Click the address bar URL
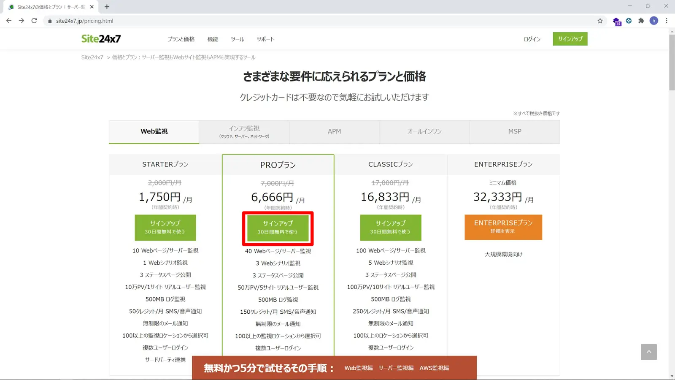This screenshot has height=380, width=675. [85, 21]
